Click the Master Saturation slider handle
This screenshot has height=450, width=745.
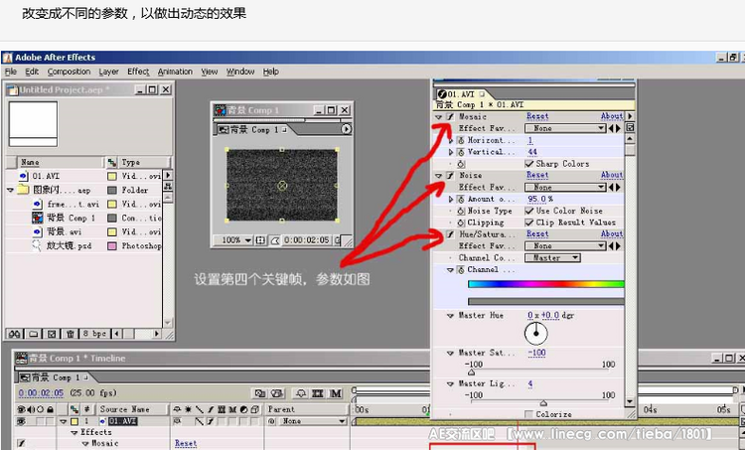(471, 373)
